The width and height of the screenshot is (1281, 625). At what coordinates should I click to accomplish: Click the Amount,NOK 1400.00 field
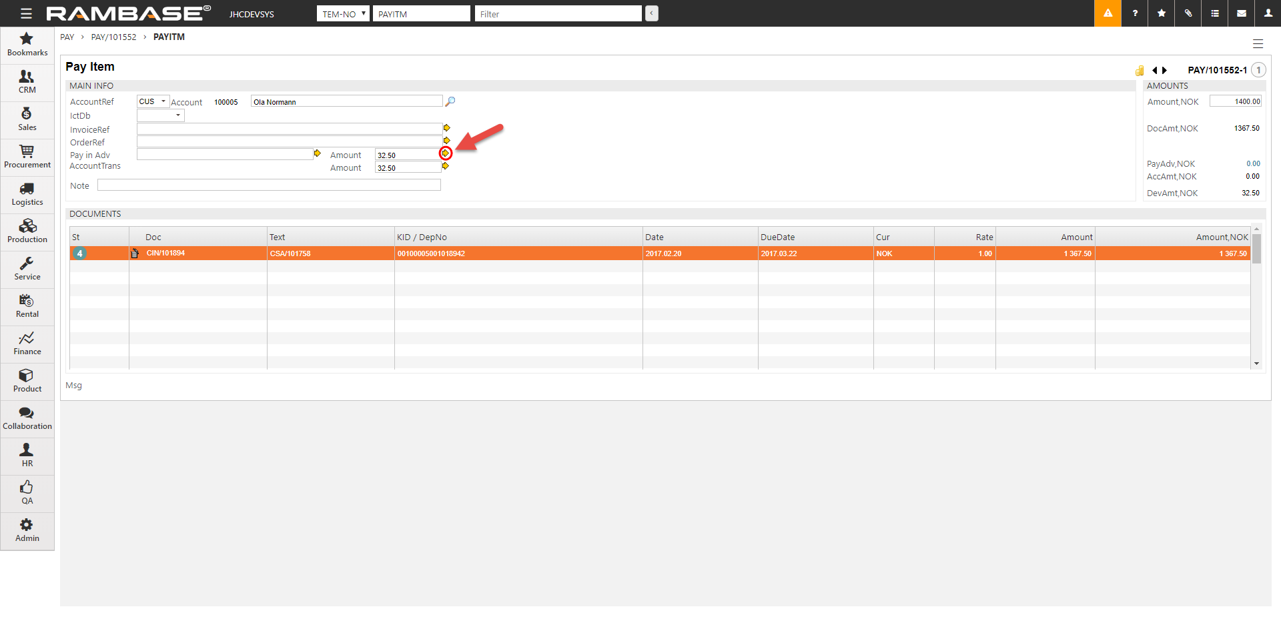[x=1236, y=101]
